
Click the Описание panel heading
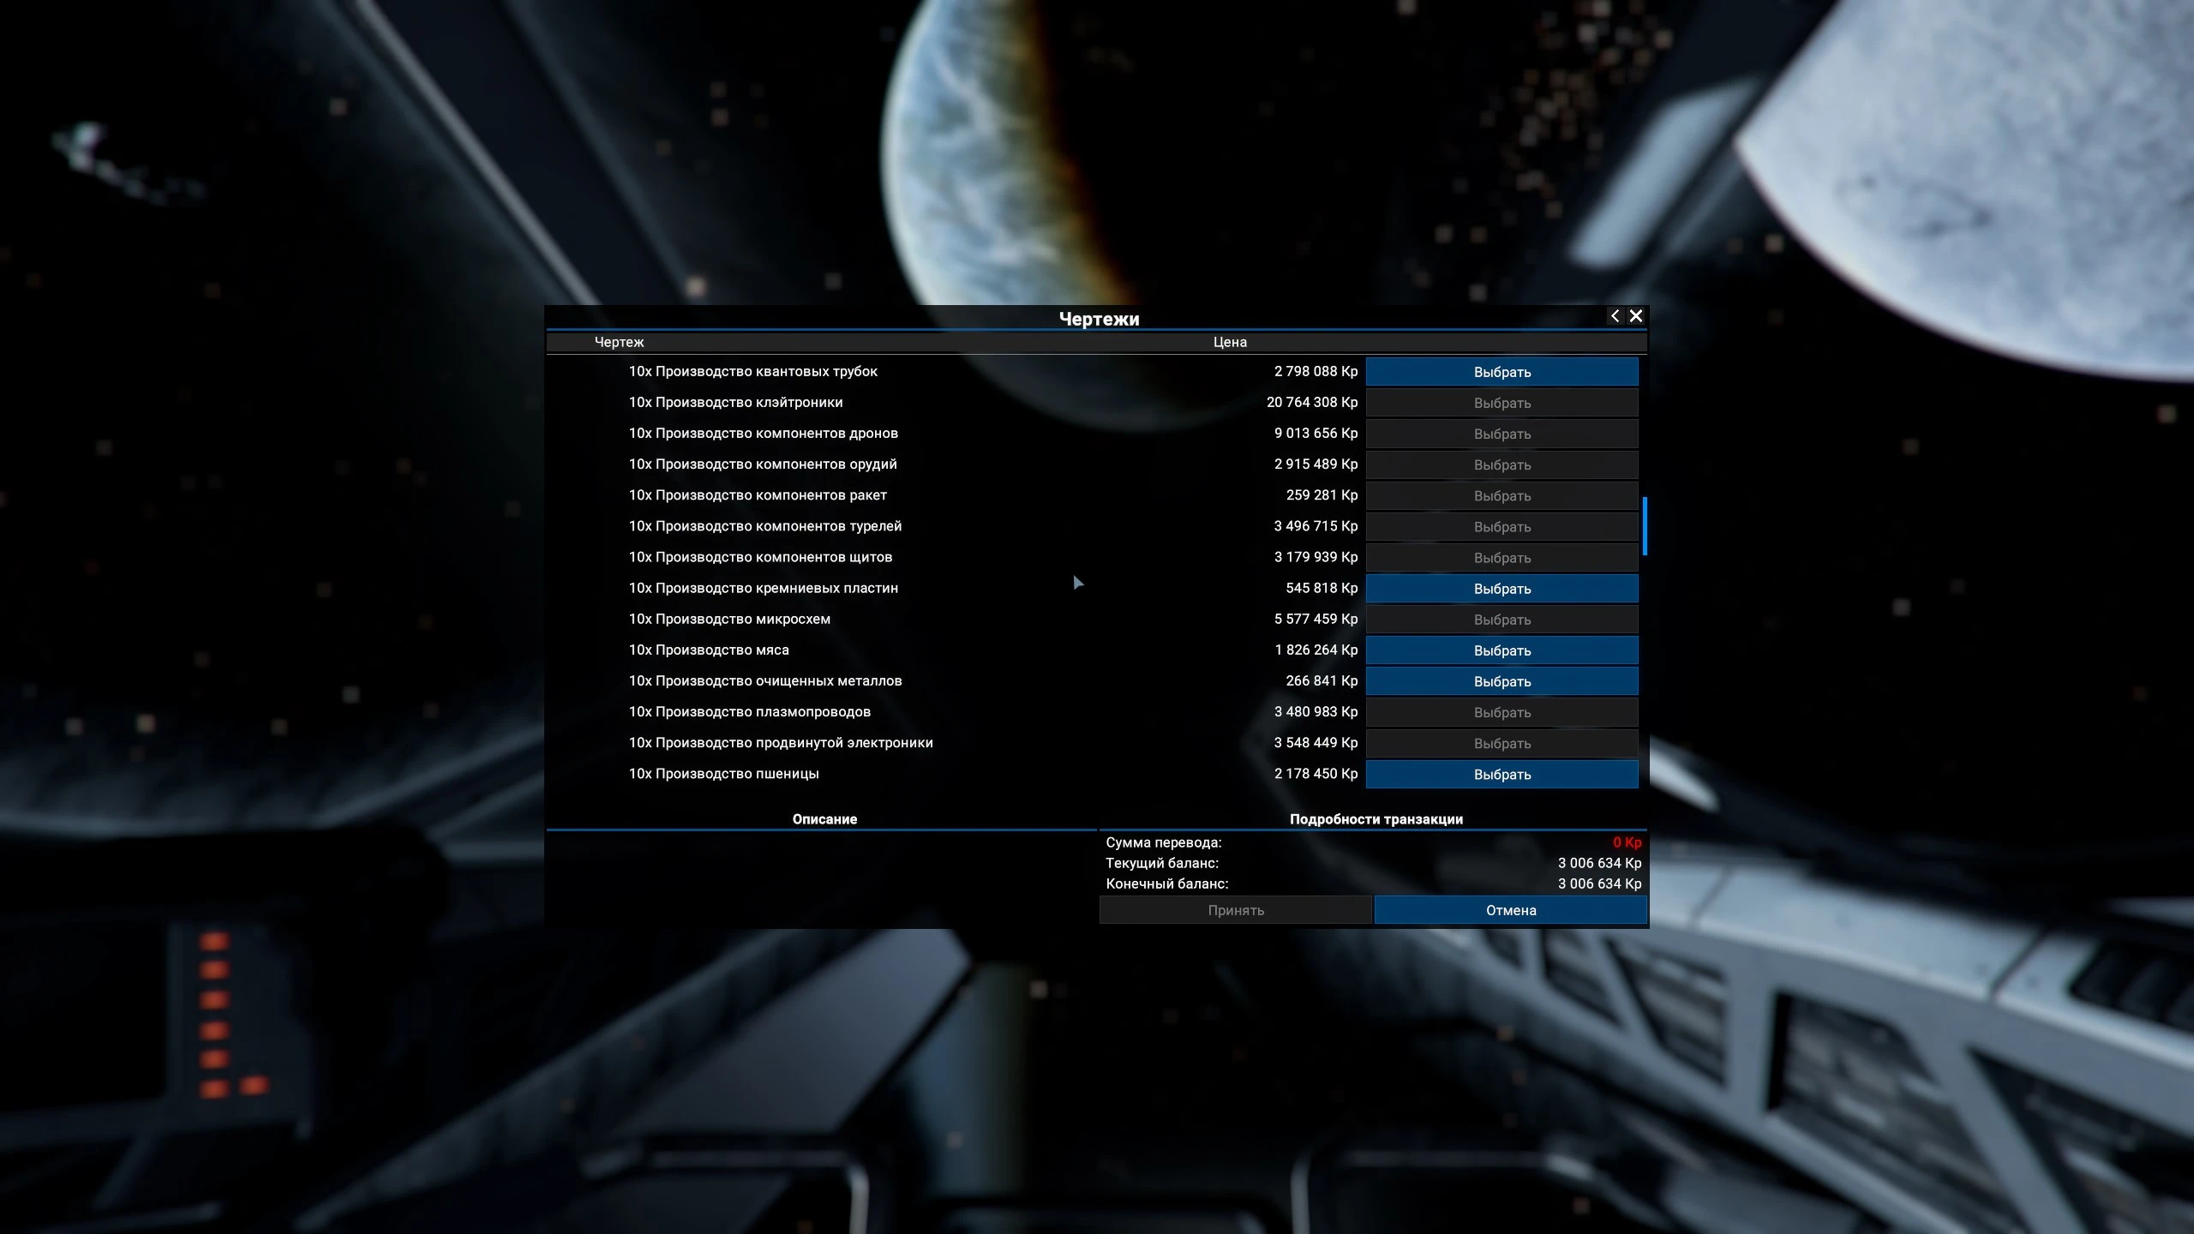coord(824,819)
